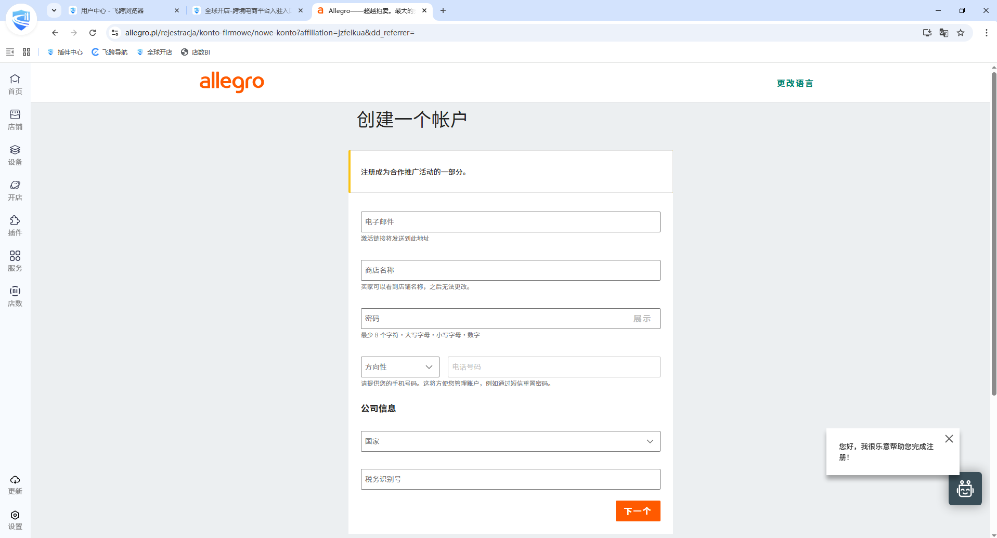Click the browser back arrow
The height and width of the screenshot is (538, 997).
click(55, 33)
